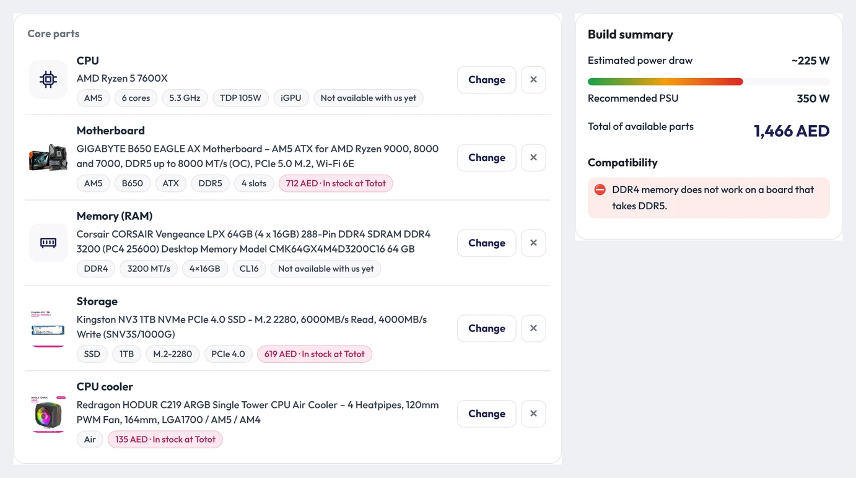This screenshot has height=478, width=856.
Task: Click the Memory RAM module icon
Action: pos(48,243)
